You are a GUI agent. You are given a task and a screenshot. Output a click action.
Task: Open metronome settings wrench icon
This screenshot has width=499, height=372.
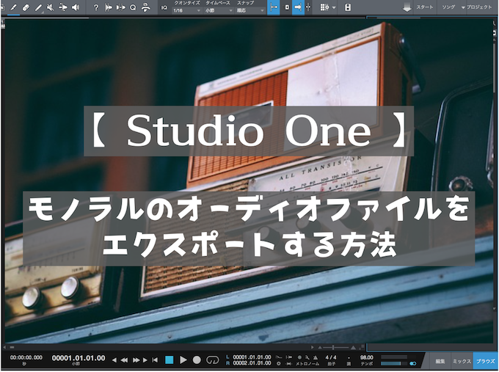pyautogui.click(x=307, y=357)
